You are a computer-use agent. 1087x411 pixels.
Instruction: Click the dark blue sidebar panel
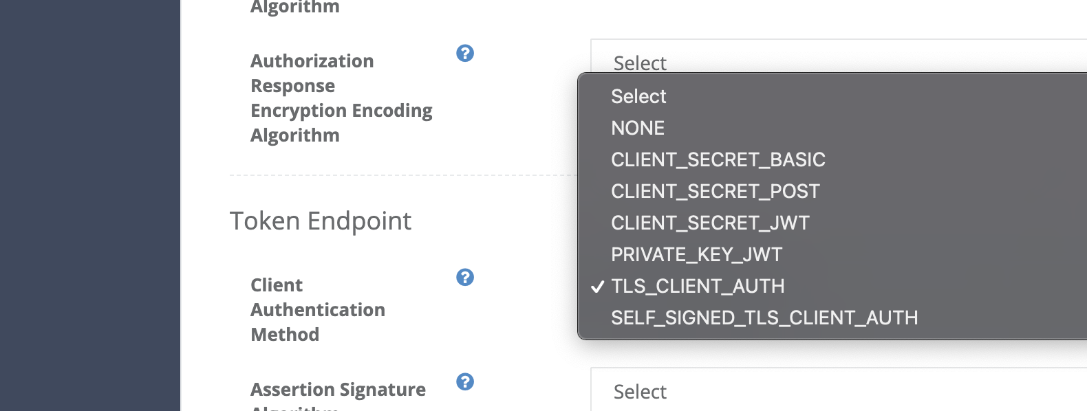[90, 205]
